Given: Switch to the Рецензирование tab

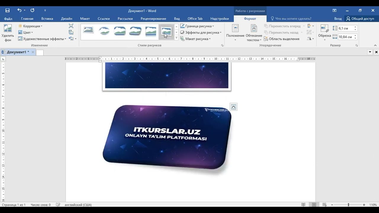Looking at the screenshot, I should pyautogui.click(x=153, y=19).
